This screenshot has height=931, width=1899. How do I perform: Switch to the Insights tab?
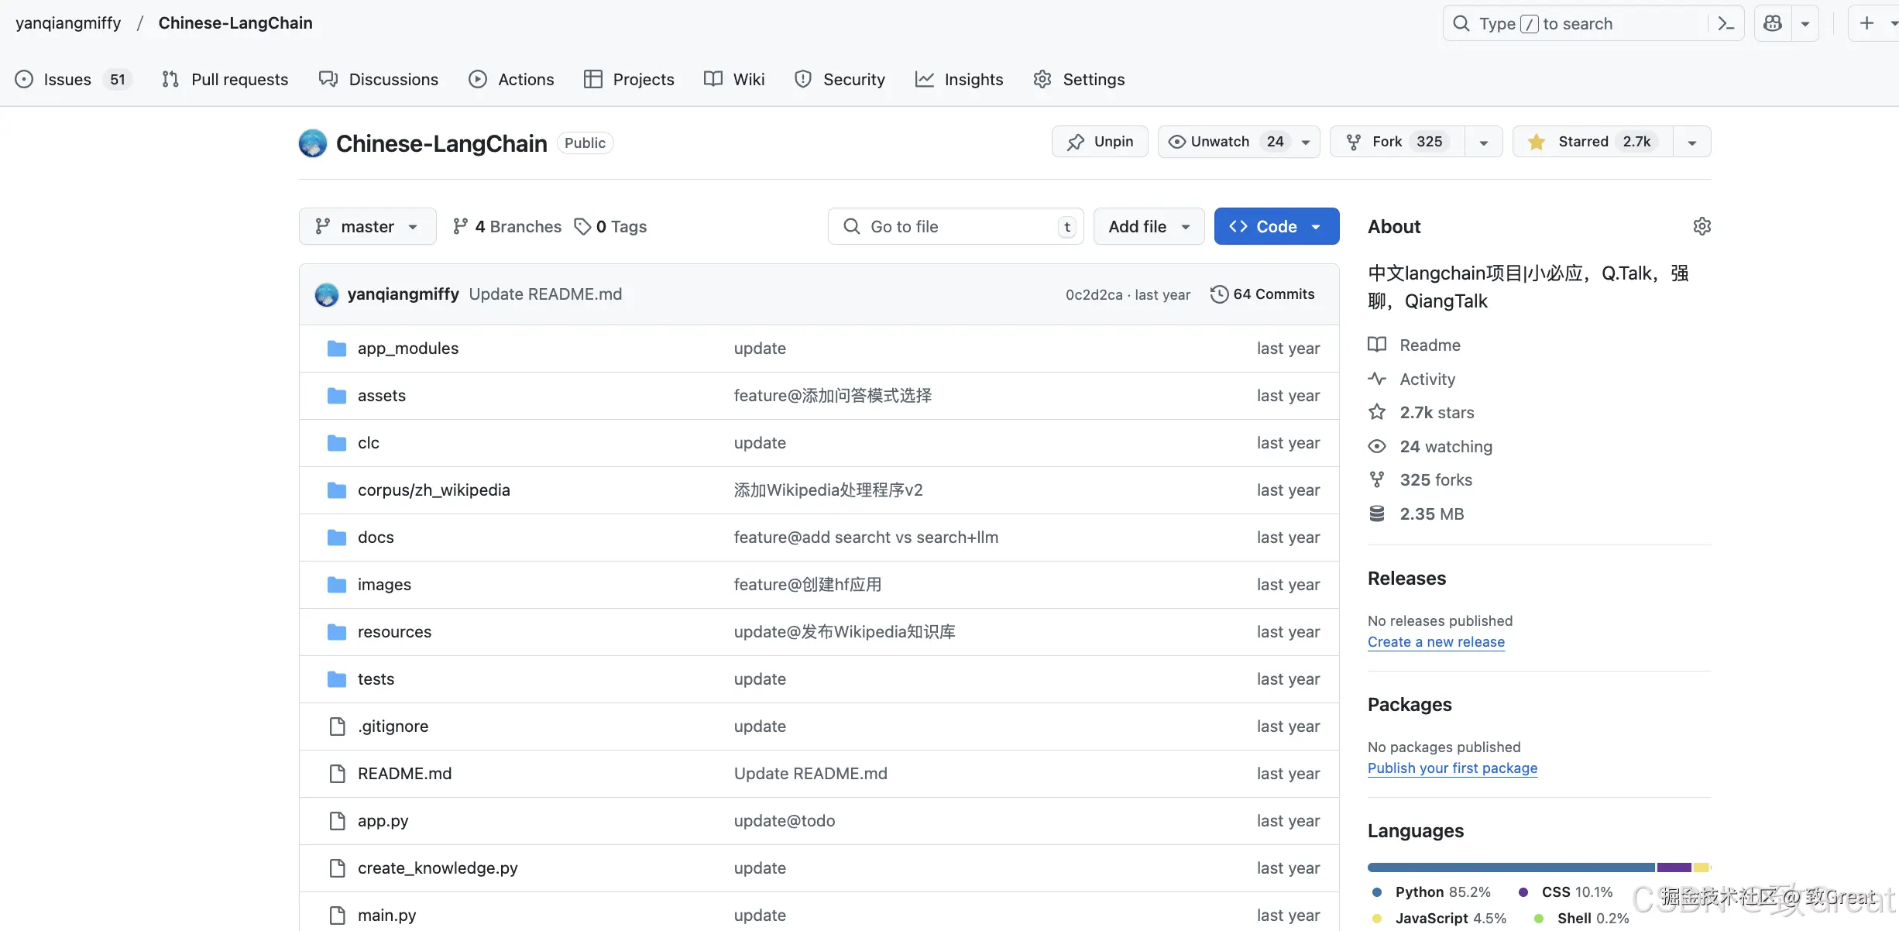coord(960,79)
